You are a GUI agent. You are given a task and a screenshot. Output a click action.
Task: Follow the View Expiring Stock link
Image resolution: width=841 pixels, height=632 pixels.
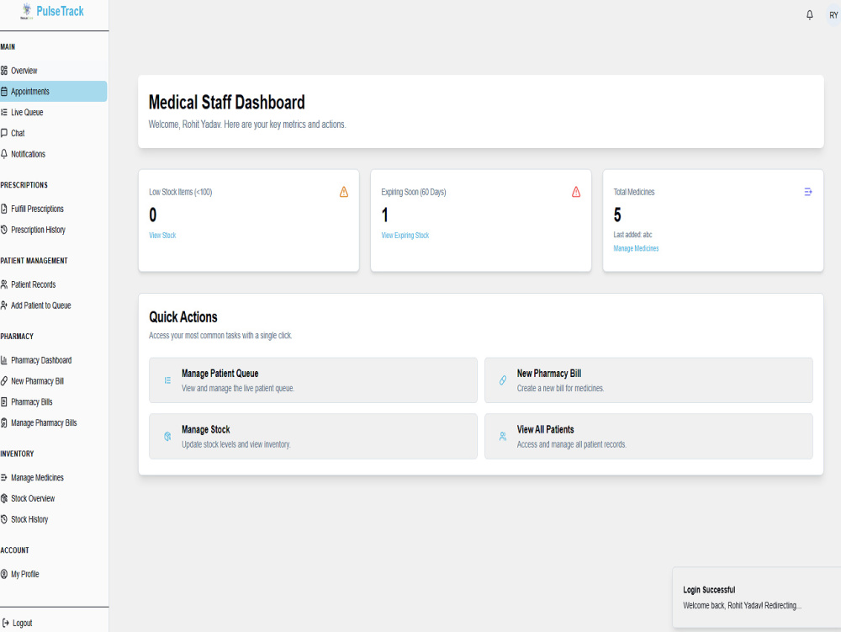point(405,236)
